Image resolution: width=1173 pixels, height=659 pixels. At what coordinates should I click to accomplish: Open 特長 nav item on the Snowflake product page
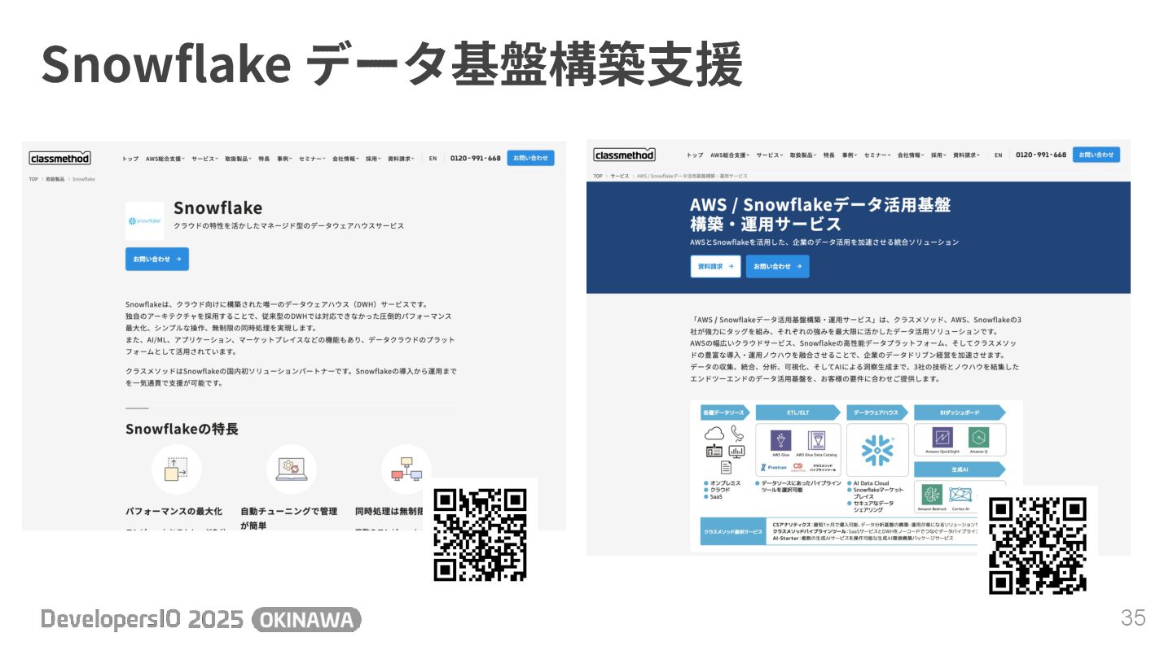pyautogui.click(x=264, y=159)
